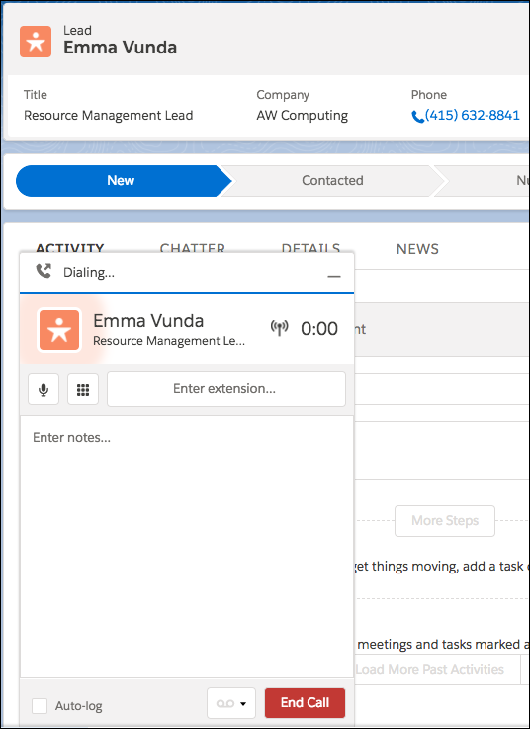Switch to the Activity tab
The image size is (530, 729).
click(70, 248)
